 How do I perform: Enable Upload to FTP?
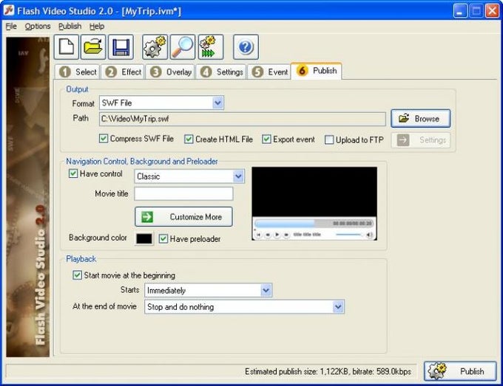(x=329, y=140)
